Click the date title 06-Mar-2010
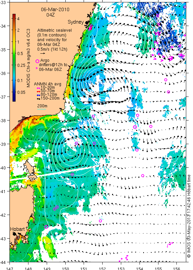 pyautogui.click(x=55, y=9)
